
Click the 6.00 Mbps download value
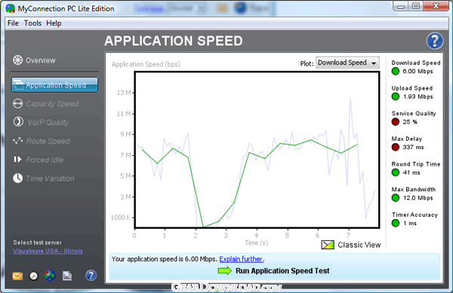[x=418, y=71]
